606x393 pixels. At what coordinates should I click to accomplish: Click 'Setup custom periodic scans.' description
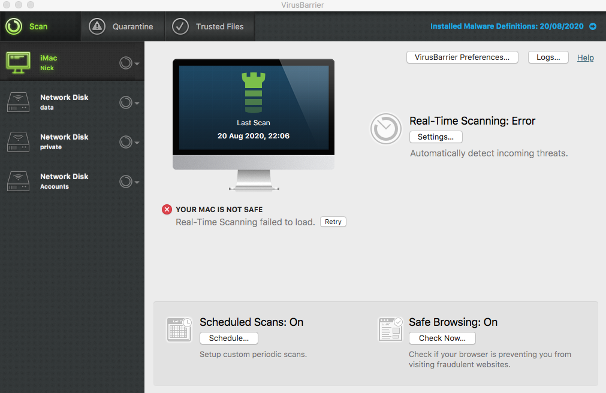coord(253,354)
